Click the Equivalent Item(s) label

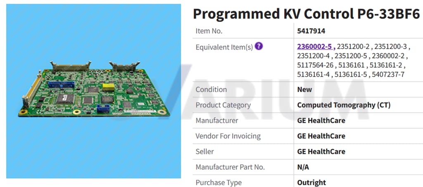pos(224,47)
